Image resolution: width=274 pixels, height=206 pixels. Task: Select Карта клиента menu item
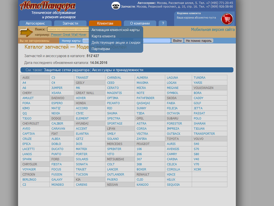(104, 36)
